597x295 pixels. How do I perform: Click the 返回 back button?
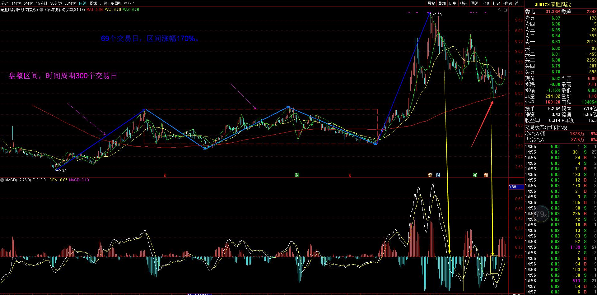519,3
